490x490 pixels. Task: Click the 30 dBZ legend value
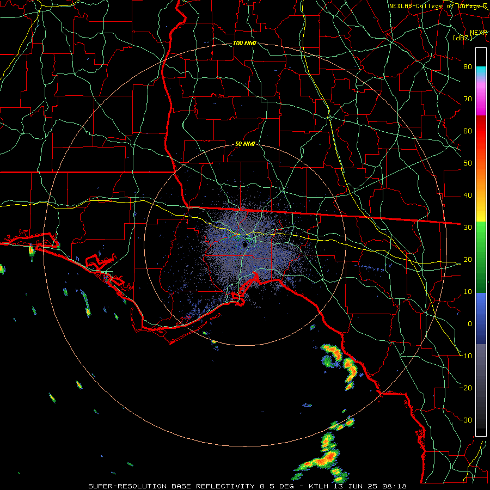pos(468,227)
